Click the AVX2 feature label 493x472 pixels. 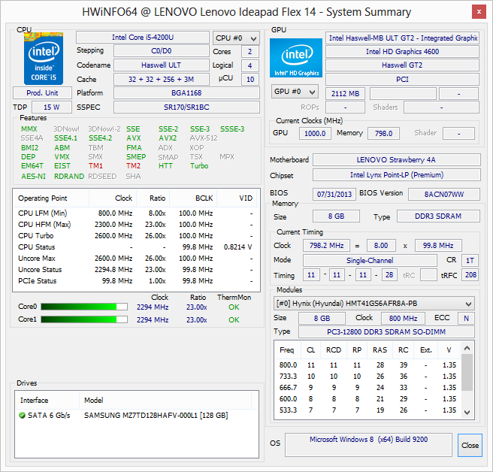point(168,138)
